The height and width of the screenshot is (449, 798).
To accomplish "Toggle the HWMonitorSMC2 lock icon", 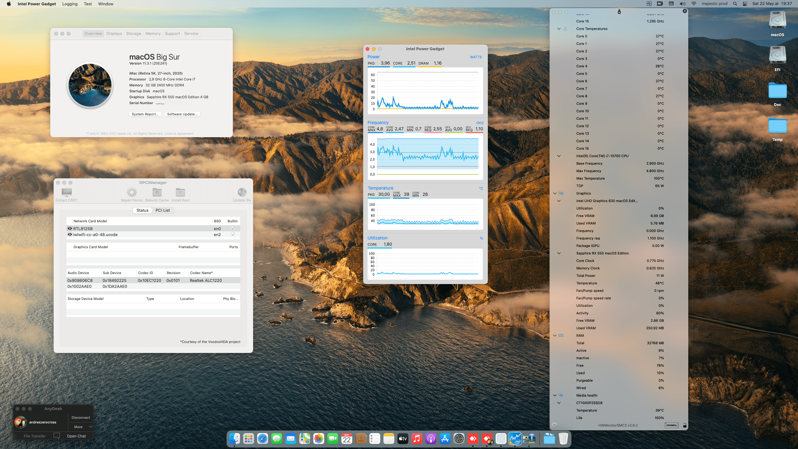I will point(685,425).
